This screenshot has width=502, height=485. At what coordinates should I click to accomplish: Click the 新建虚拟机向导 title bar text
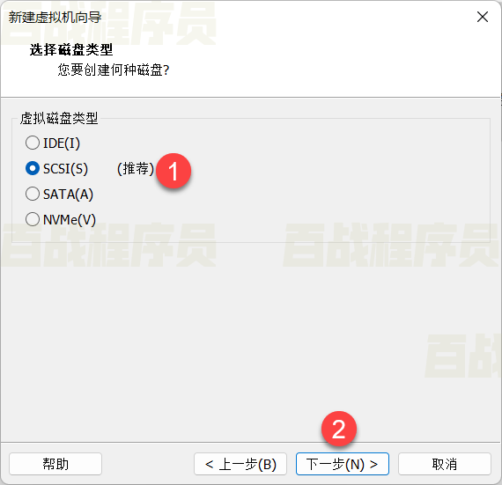(x=55, y=18)
